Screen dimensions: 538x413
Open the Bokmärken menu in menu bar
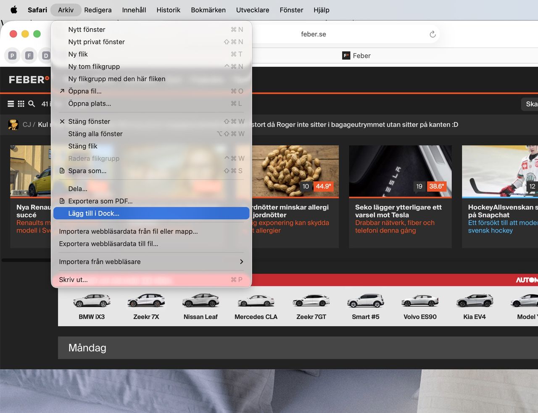(208, 10)
